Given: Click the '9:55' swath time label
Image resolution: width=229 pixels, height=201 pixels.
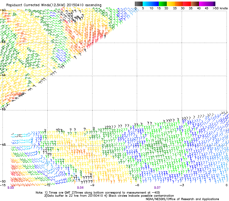Looking at the screenshot, I should [11, 188].
